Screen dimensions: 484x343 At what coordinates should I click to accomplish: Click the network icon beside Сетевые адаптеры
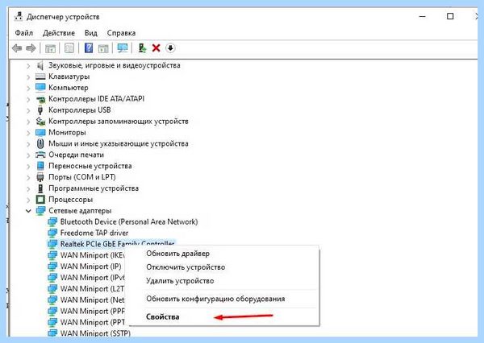point(40,211)
